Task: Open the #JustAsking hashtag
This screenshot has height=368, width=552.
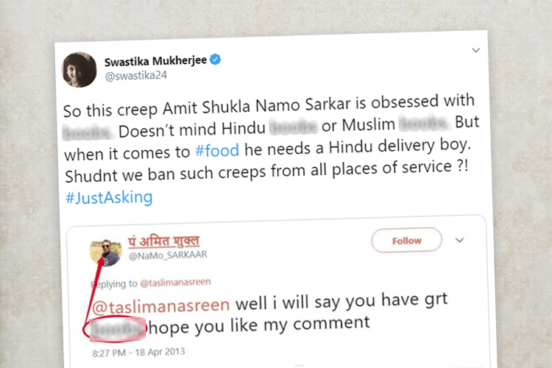Action: click(x=109, y=197)
